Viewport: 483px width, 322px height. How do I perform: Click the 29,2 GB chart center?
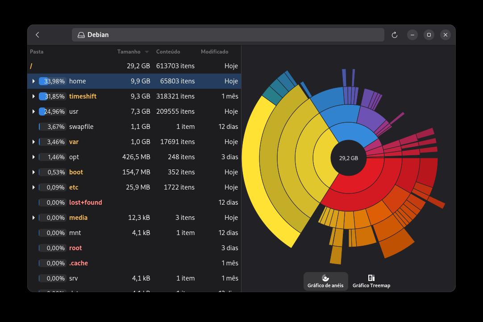(348, 158)
